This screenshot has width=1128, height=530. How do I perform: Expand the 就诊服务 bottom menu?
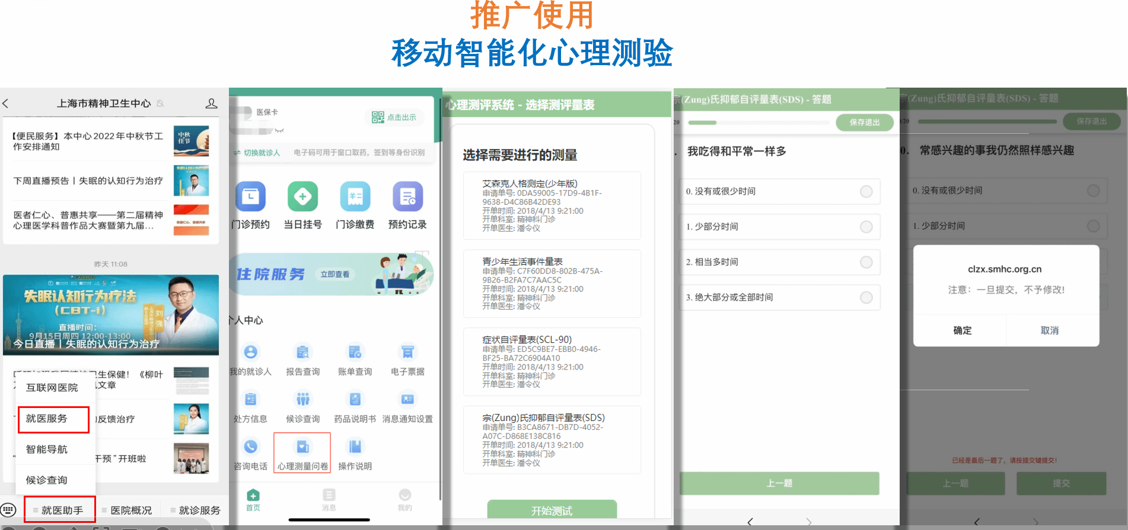click(196, 510)
